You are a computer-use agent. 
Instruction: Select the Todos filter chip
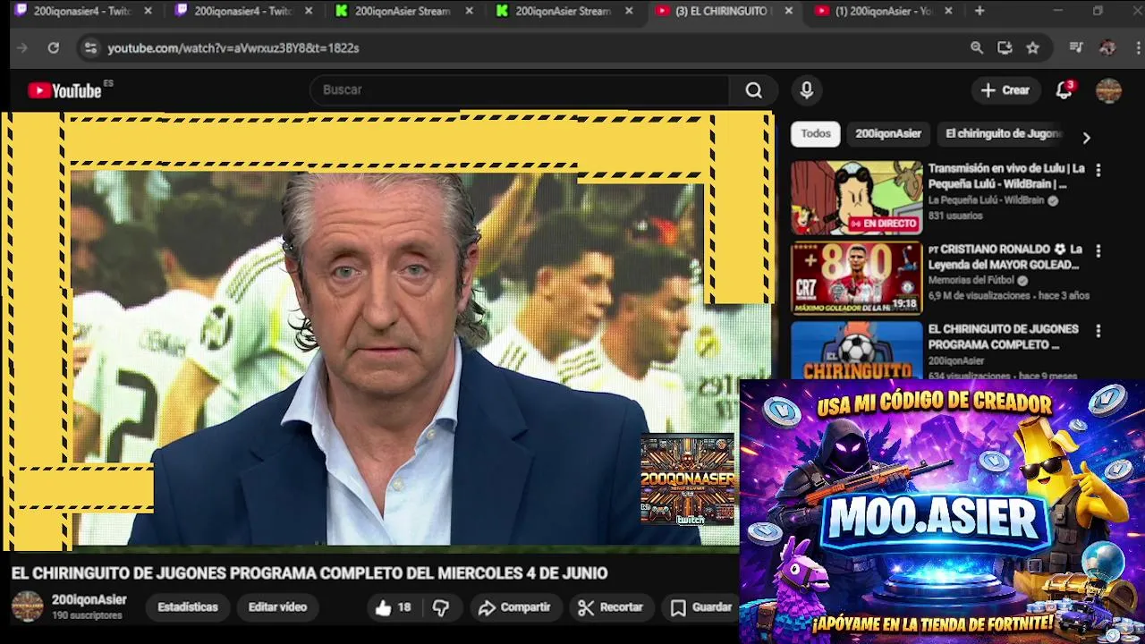(x=816, y=133)
